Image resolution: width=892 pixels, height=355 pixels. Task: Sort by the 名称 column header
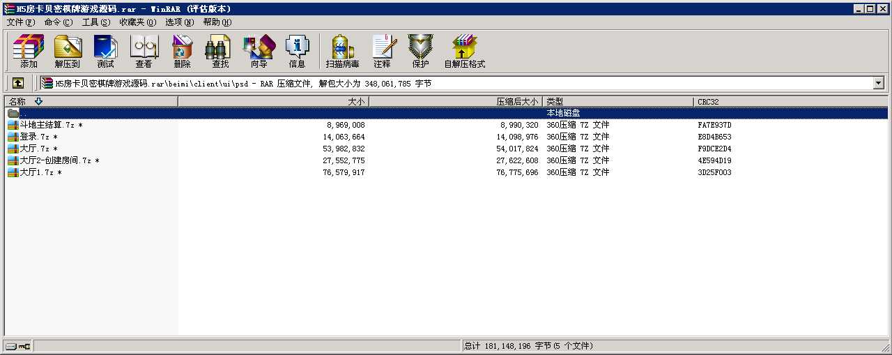(x=91, y=102)
